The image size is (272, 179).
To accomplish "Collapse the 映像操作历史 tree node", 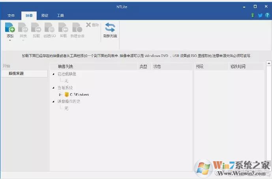I will click(x=53, y=102).
